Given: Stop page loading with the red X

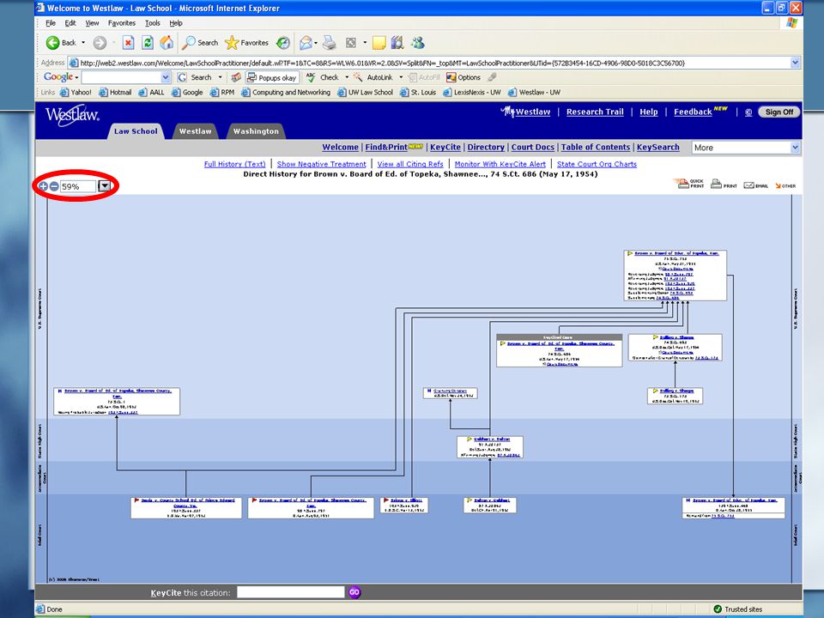Looking at the screenshot, I should pyautogui.click(x=128, y=43).
